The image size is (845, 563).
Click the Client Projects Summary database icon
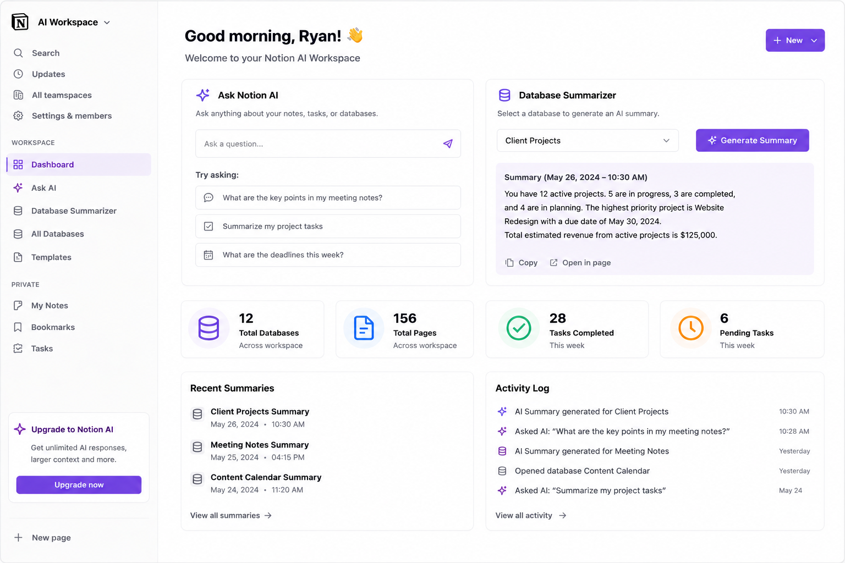tap(197, 415)
